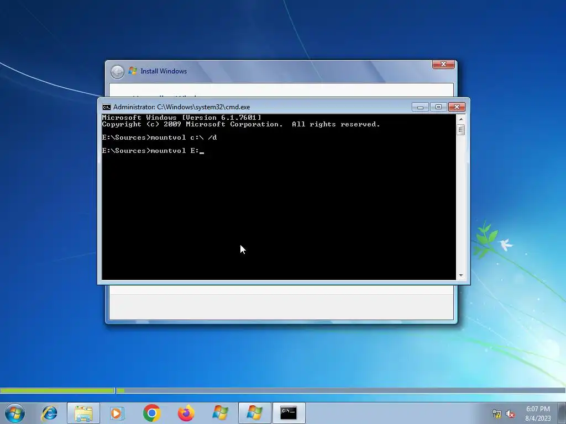The width and height of the screenshot is (566, 424).
Task: Open the network status tray icon
Action: pyautogui.click(x=497, y=414)
